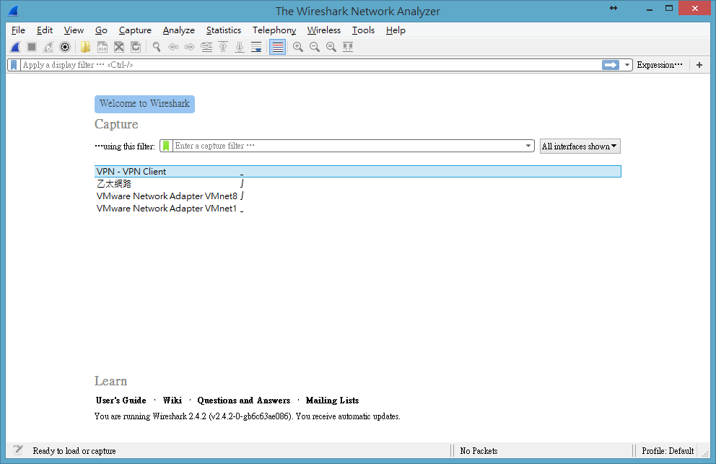Go to next packet arrow
This screenshot has height=464, width=716.
(190, 47)
